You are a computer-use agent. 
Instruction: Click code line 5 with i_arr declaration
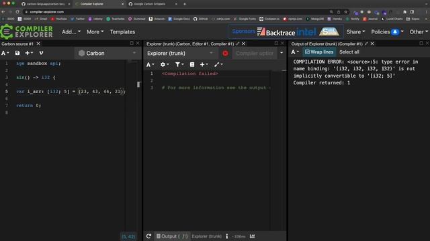pyautogui.click(x=71, y=92)
